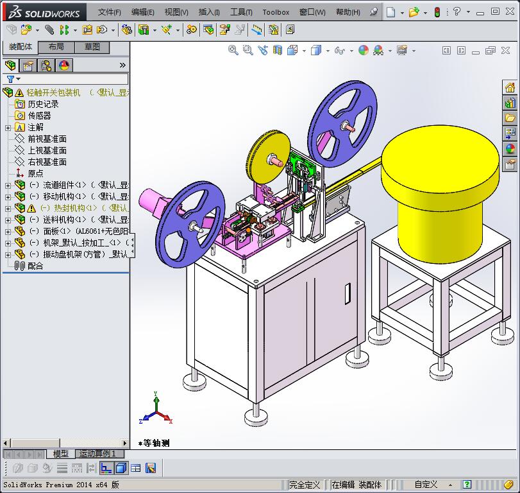
Task: Click the View Orientation icon
Action: 292,51
